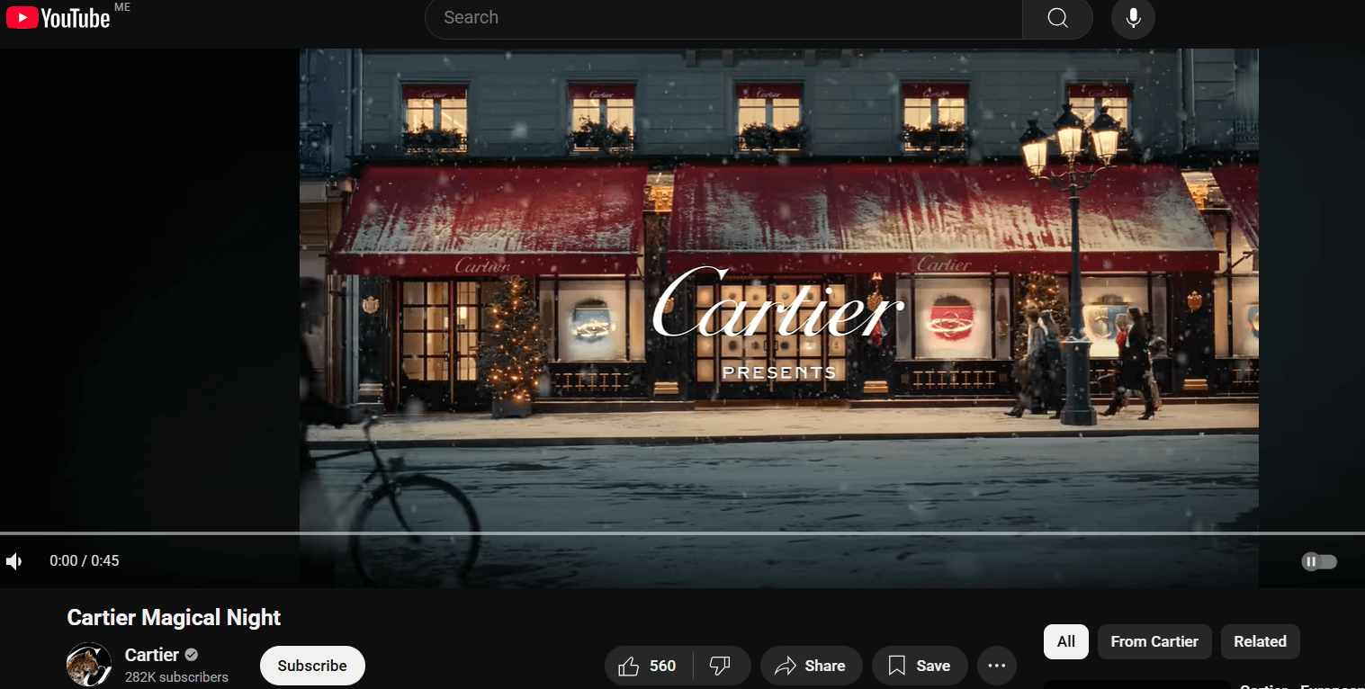
Task: Dislike the video with the thumbs-down icon
Action: [x=720, y=666]
